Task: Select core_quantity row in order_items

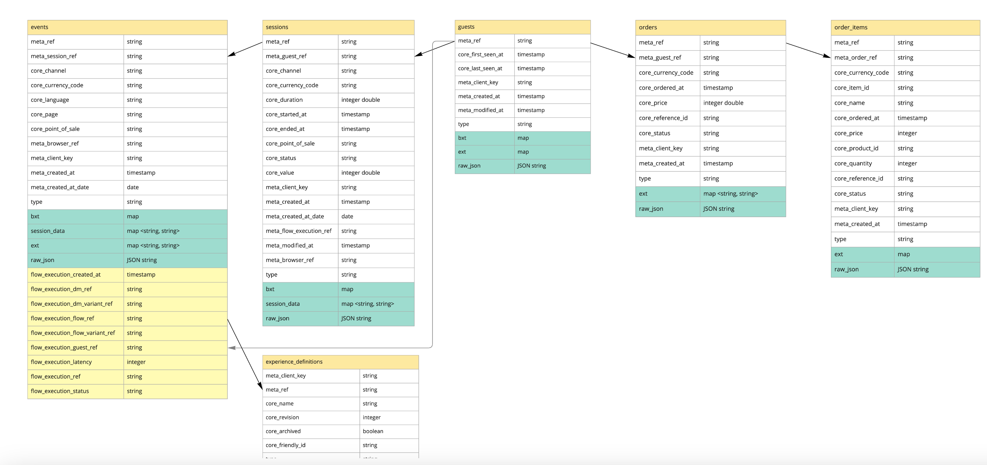Action: [x=853, y=164]
